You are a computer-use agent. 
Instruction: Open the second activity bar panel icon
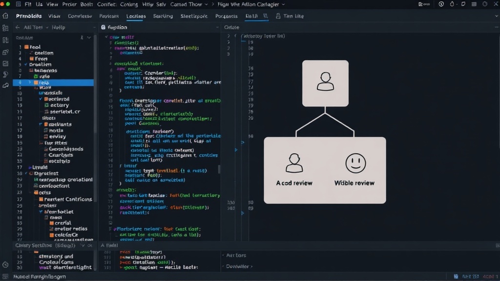click(5, 28)
